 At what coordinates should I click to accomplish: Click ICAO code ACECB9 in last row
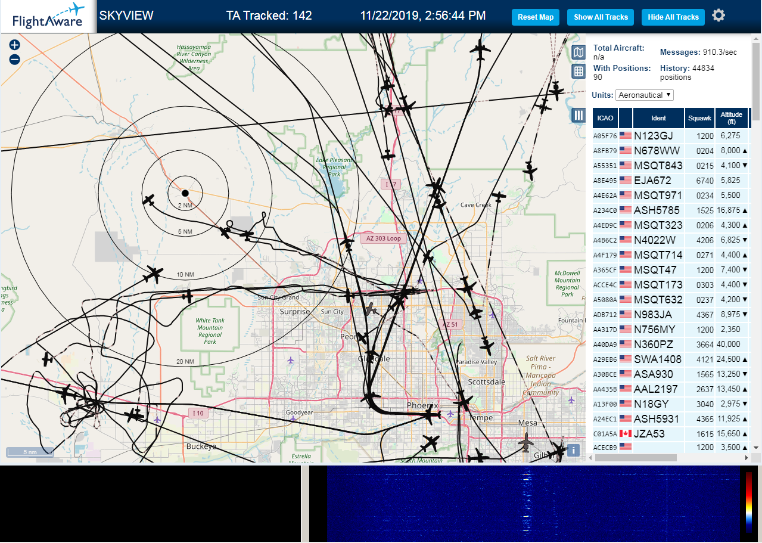point(605,447)
